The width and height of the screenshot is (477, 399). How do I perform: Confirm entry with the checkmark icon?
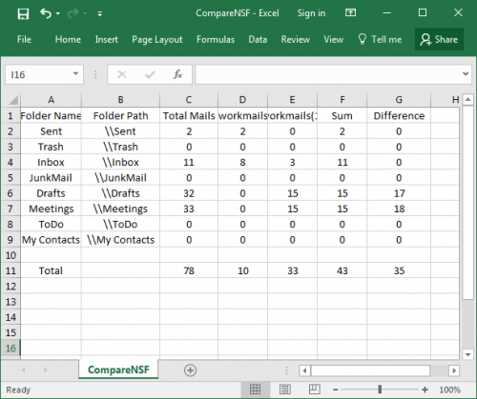pos(150,74)
